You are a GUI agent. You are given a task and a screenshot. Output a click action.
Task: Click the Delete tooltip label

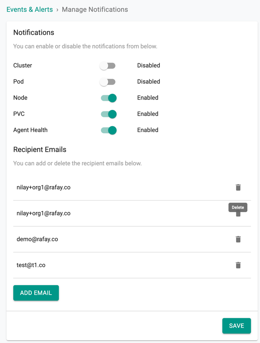coord(238,207)
